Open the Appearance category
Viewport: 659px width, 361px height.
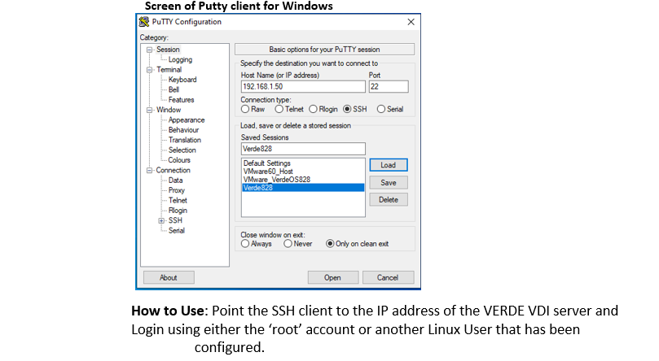(x=187, y=120)
